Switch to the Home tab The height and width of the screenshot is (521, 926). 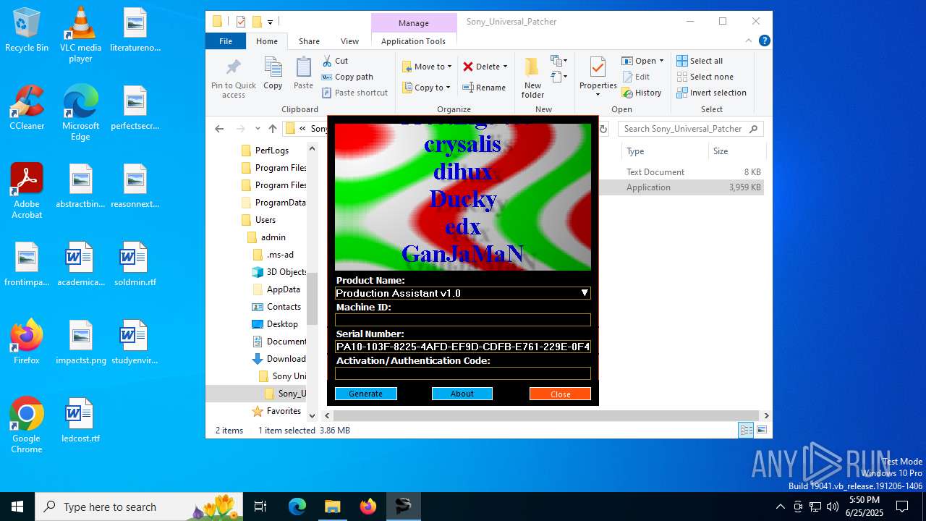click(267, 41)
